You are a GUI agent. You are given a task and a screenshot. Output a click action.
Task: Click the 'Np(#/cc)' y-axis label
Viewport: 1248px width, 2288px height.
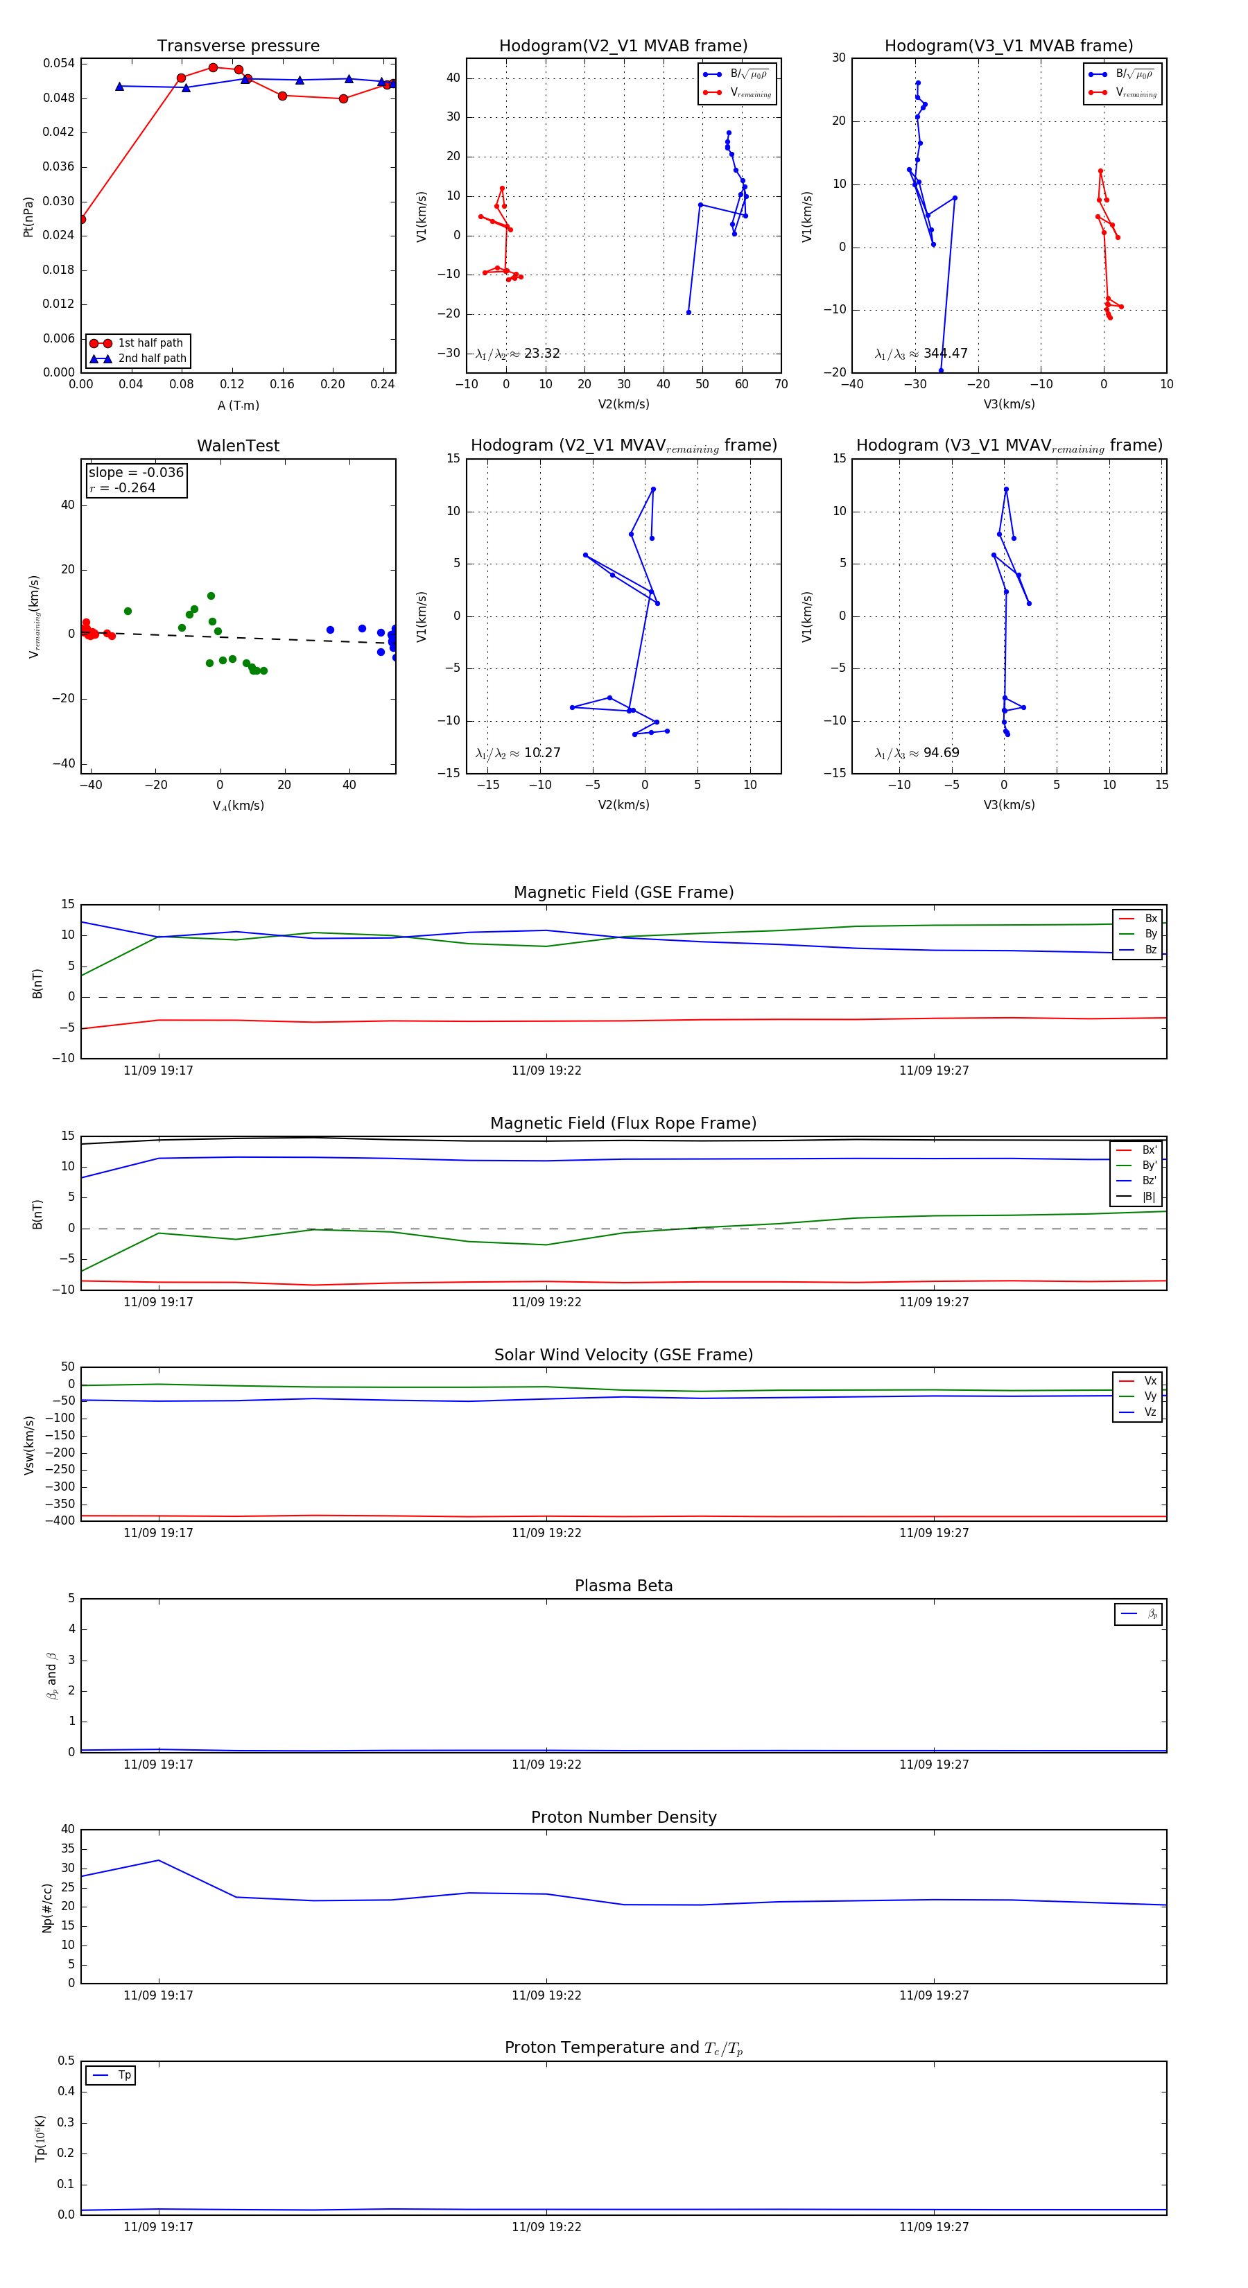tap(48, 1908)
